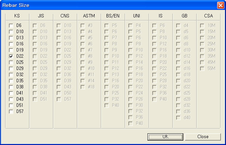Click the IS column header
Screen dimensions: 226x145
[160, 16]
